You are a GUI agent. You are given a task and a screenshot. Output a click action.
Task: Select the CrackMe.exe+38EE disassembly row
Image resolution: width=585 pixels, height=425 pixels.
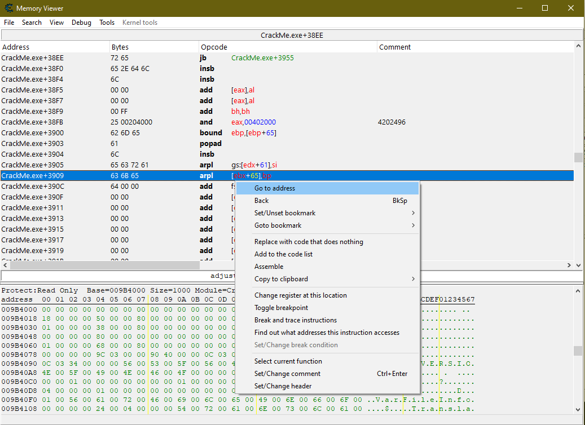(x=287, y=58)
